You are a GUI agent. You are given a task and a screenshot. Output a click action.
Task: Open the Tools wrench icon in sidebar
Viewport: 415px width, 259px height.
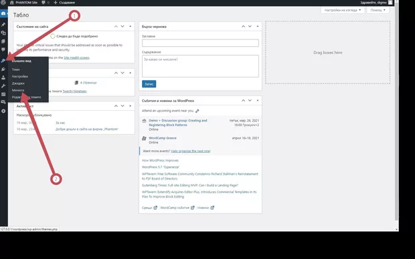point(3,86)
